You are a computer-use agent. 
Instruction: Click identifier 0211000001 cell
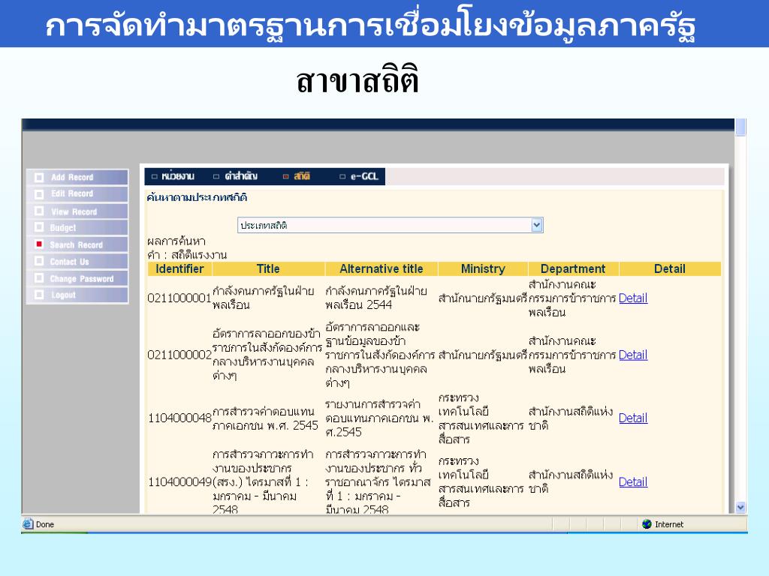pyautogui.click(x=179, y=298)
